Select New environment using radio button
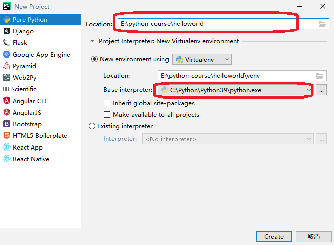The image size is (334, 245). pos(94,59)
